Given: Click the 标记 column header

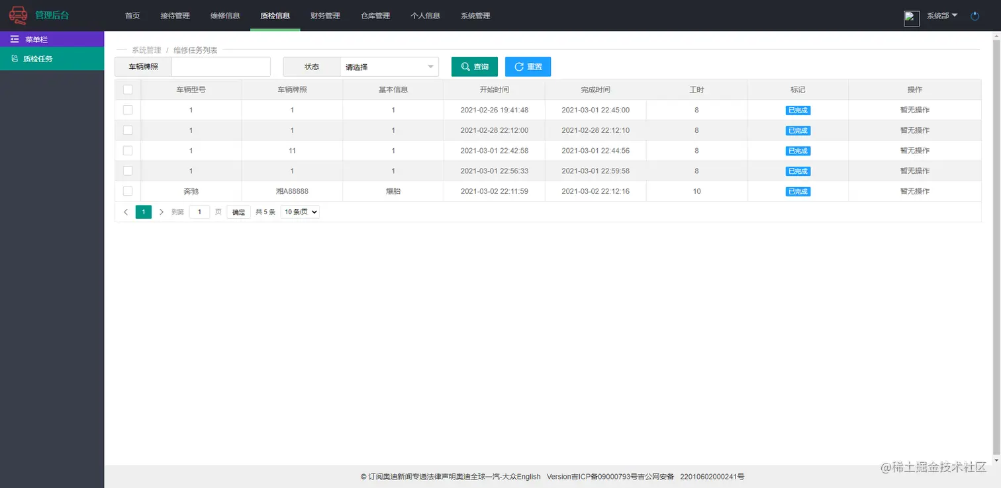Looking at the screenshot, I should click(x=798, y=90).
